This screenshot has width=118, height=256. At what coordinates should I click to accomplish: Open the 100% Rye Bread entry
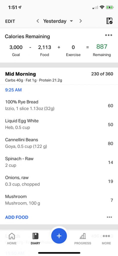tap(59, 105)
